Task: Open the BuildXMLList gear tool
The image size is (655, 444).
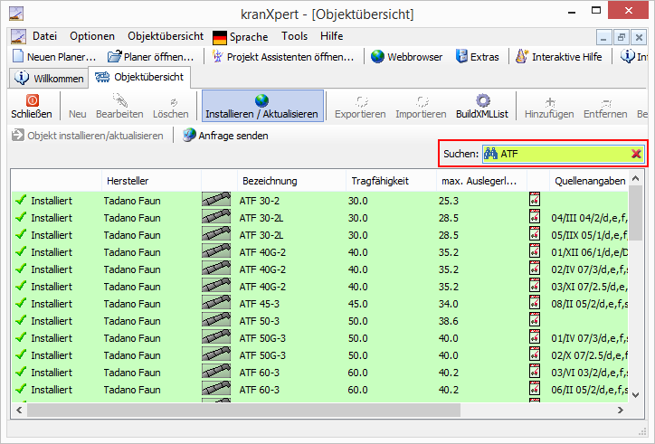Action: pyautogui.click(x=483, y=100)
